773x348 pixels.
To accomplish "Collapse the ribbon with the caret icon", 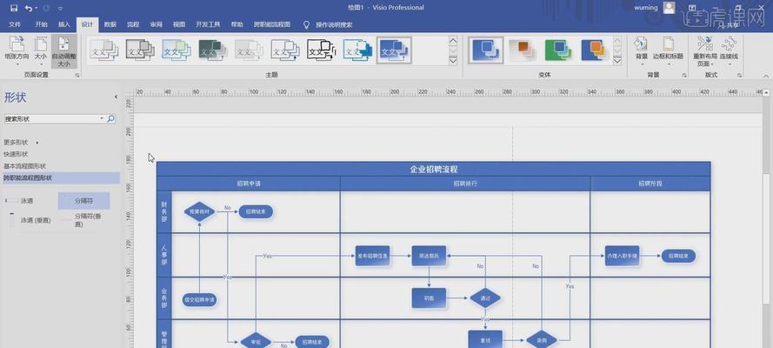I will click(765, 76).
